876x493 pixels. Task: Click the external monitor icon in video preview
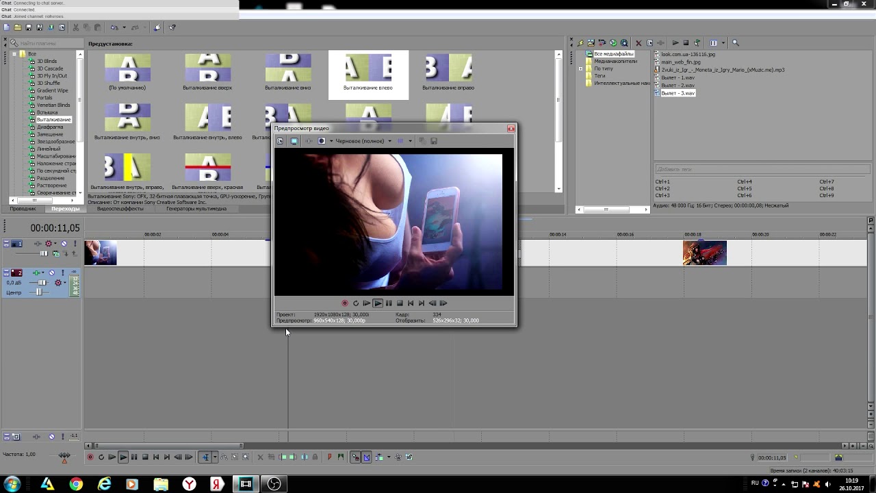tap(294, 141)
